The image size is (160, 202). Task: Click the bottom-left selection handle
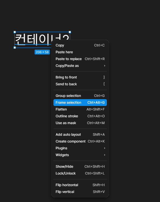(x=15, y=48)
